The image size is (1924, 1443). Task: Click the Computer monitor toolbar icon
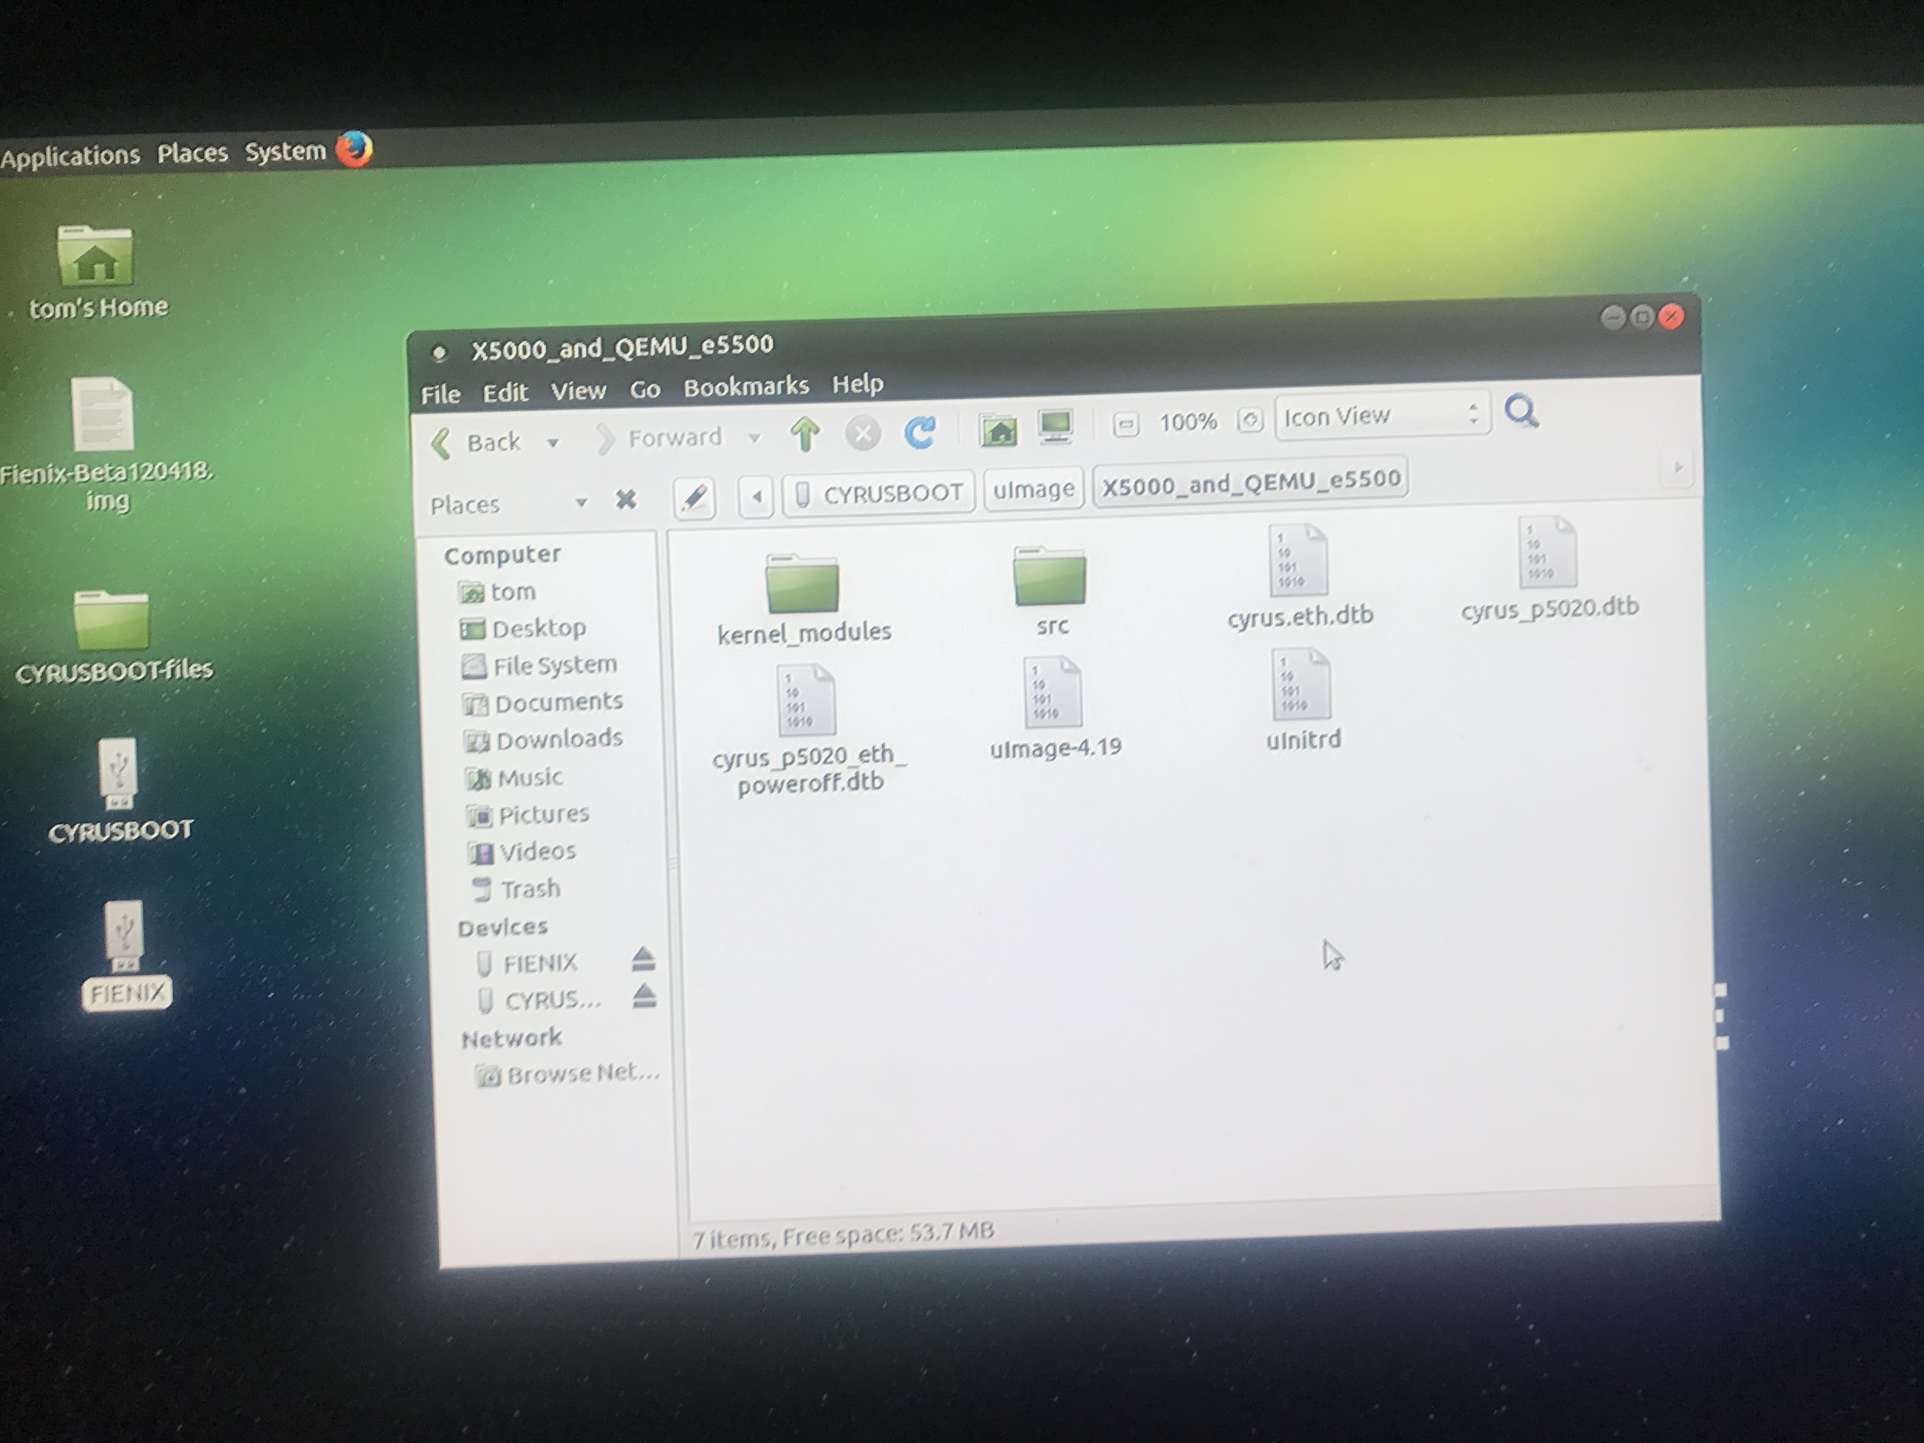click(x=1055, y=426)
